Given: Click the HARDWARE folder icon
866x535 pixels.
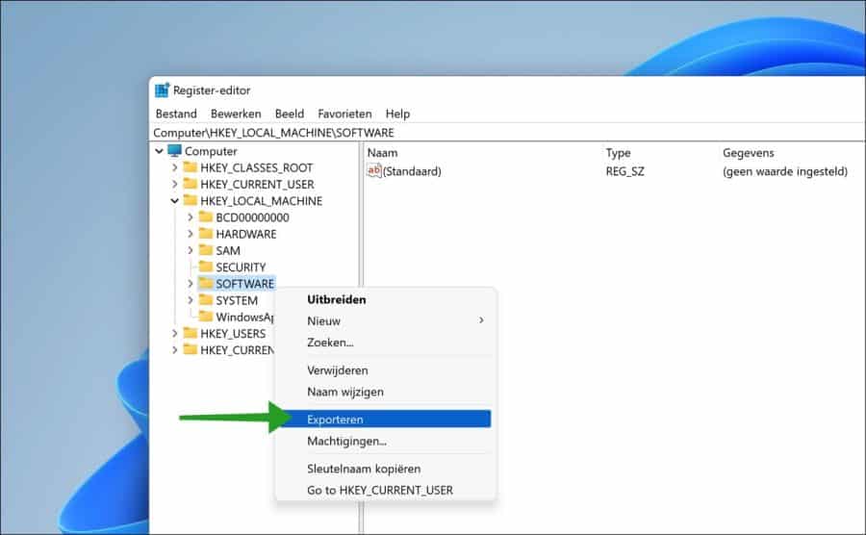Looking at the screenshot, I should [206, 234].
